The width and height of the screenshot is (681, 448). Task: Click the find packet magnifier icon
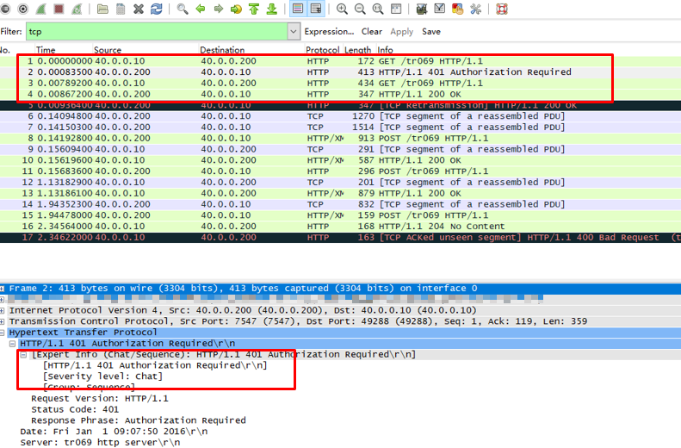(183, 9)
